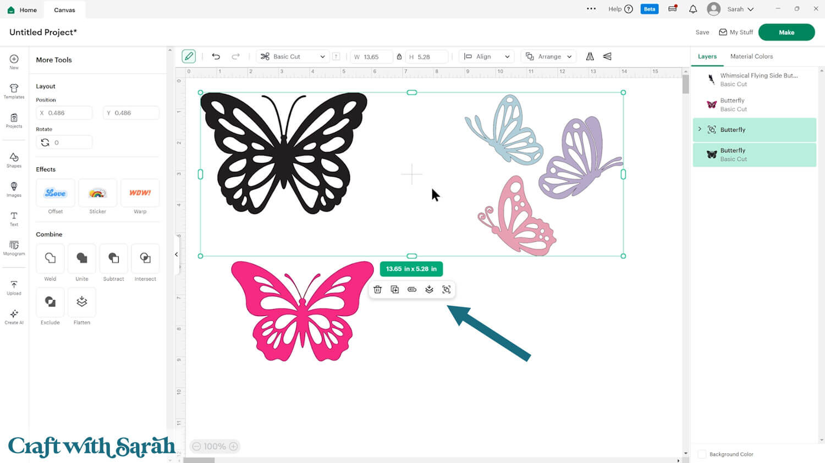The width and height of the screenshot is (825, 463).
Task: Click the height H field
Action: coord(427,57)
